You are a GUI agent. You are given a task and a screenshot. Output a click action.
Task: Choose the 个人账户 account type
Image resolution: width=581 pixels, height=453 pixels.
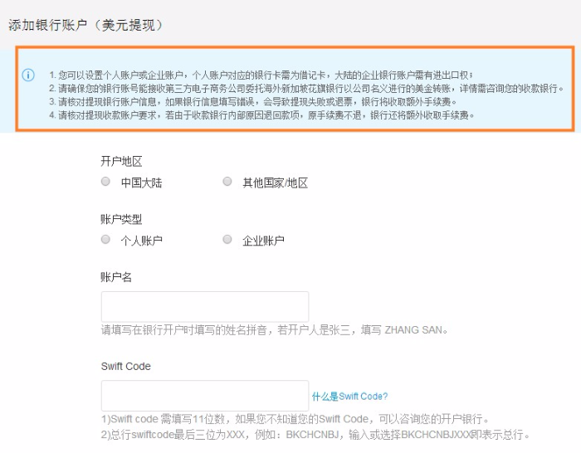coord(105,240)
